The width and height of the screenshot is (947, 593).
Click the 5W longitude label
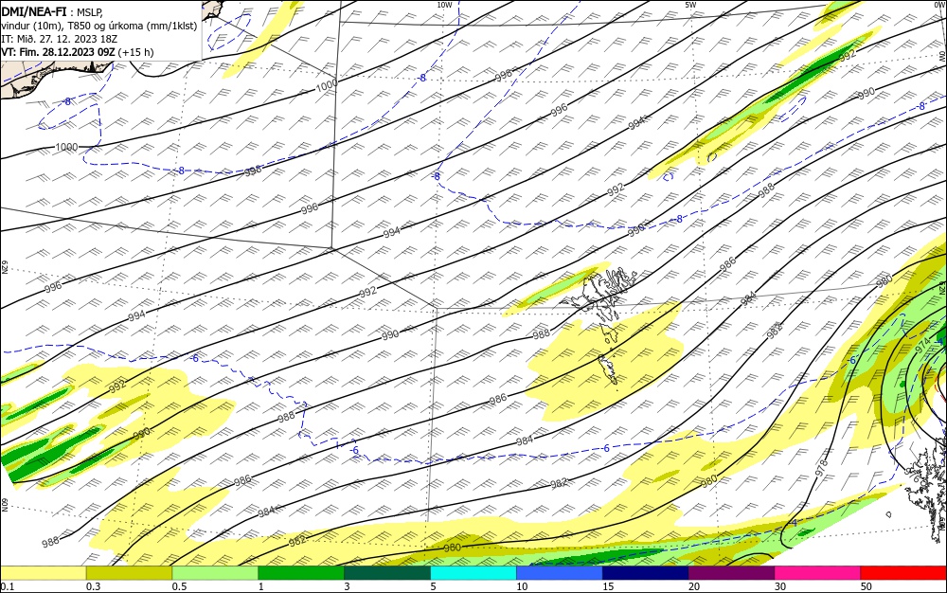(690, 5)
